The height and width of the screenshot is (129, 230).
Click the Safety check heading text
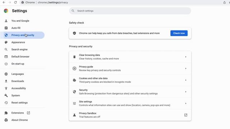77,23
